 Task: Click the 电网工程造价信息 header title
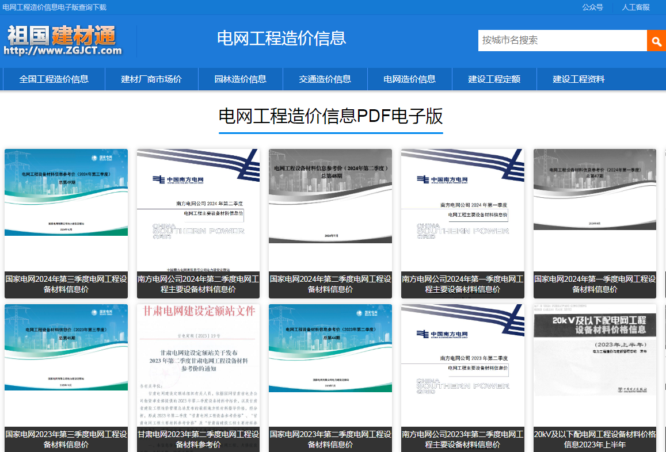pyautogui.click(x=281, y=38)
